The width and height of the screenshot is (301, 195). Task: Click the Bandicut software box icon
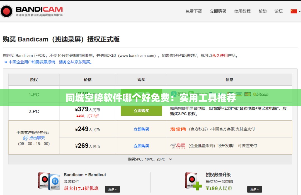pyautogui.click(x=55, y=182)
